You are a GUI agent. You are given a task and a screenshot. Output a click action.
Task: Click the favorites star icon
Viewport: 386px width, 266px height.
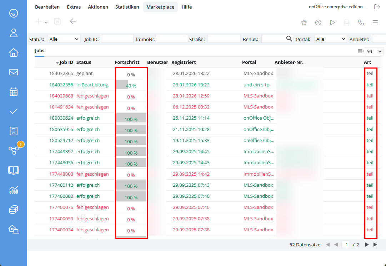[x=304, y=22]
